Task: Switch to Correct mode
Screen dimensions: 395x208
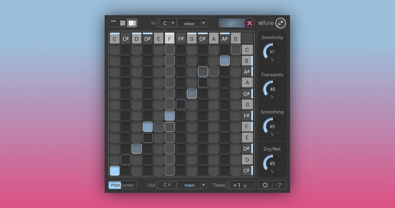Action: [x=128, y=185]
